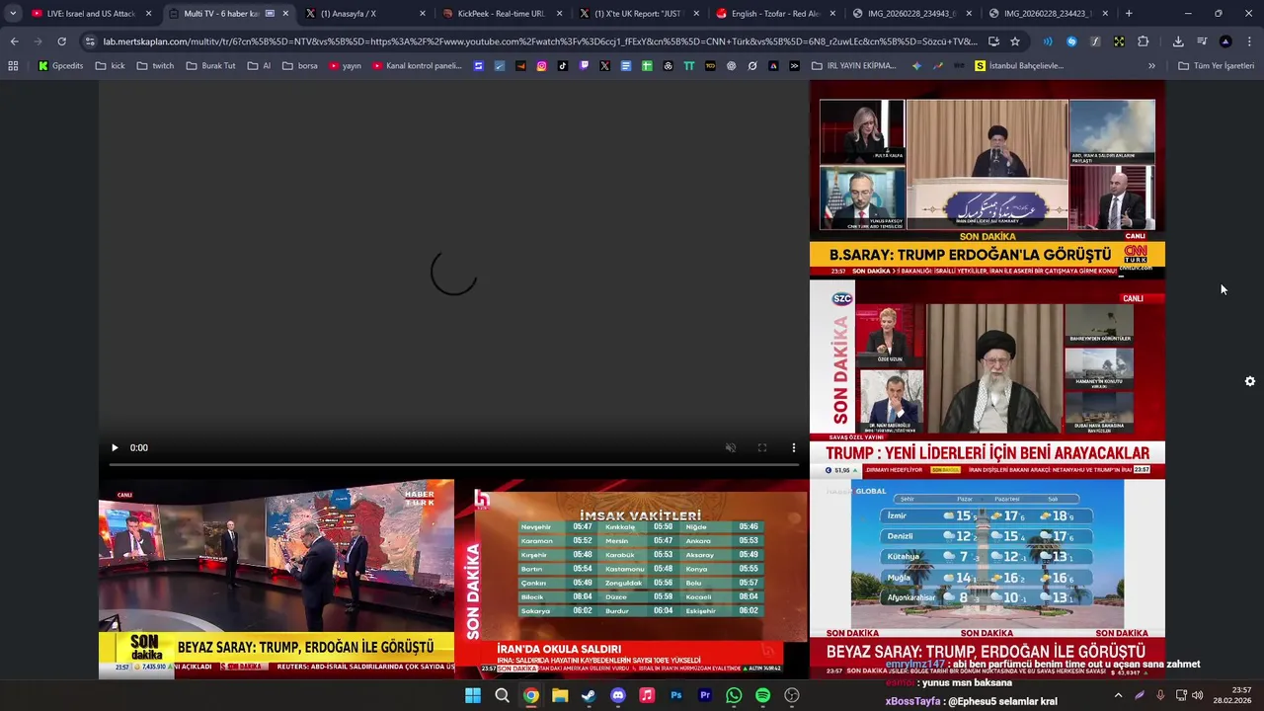Select the TV Global weather stream tile
The width and height of the screenshot is (1264, 711).
point(987,579)
